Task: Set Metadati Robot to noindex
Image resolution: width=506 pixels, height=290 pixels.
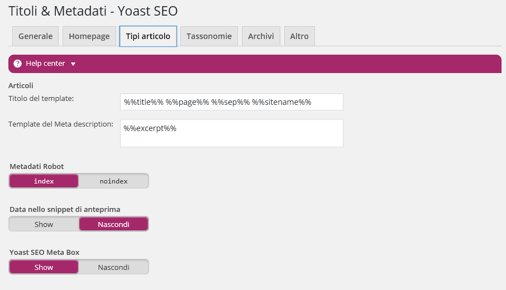Action: 113,181
